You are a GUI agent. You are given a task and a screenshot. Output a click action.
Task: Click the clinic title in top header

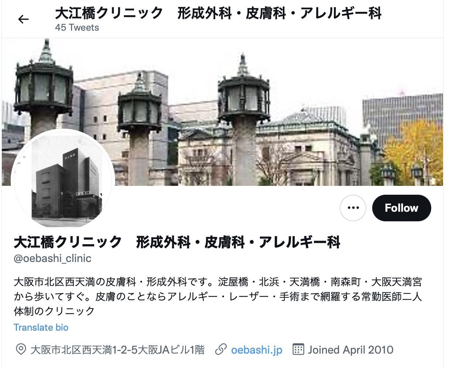pos(218,14)
